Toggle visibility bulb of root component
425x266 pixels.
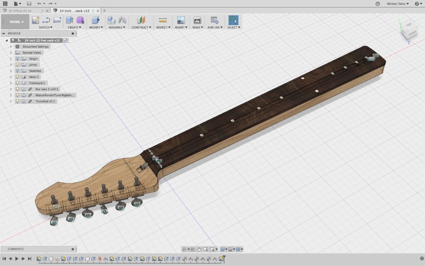pos(13,40)
